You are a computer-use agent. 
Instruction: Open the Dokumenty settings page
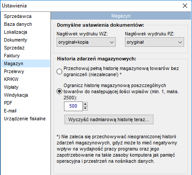pyautogui.click(x=25, y=40)
